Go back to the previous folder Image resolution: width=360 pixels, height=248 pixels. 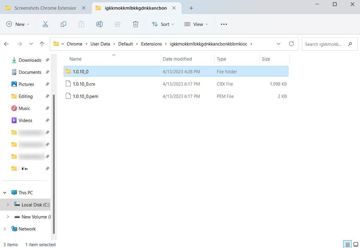[x=6, y=44]
